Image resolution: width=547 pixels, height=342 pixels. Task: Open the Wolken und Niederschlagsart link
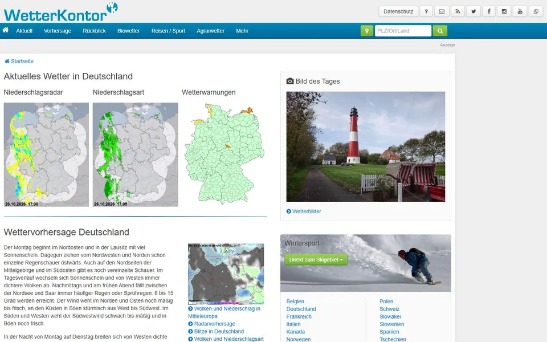coord(226,339)
